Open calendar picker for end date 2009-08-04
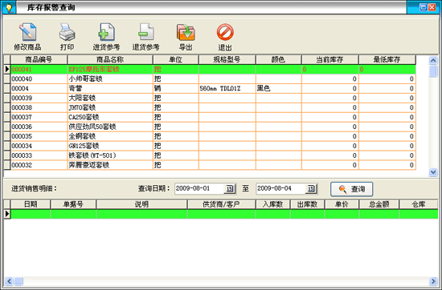Image resolution: width=442 pixels, height=290 pixels. click(311, 188)
